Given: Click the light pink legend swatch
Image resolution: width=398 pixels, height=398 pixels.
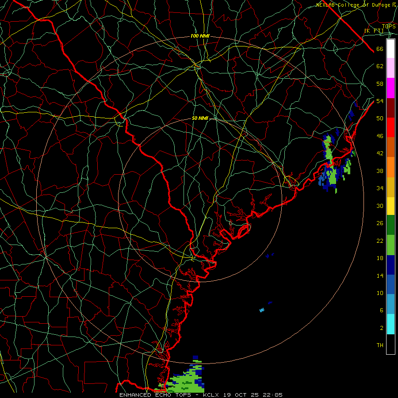Looking at the screenshot, I should [390, 68].
